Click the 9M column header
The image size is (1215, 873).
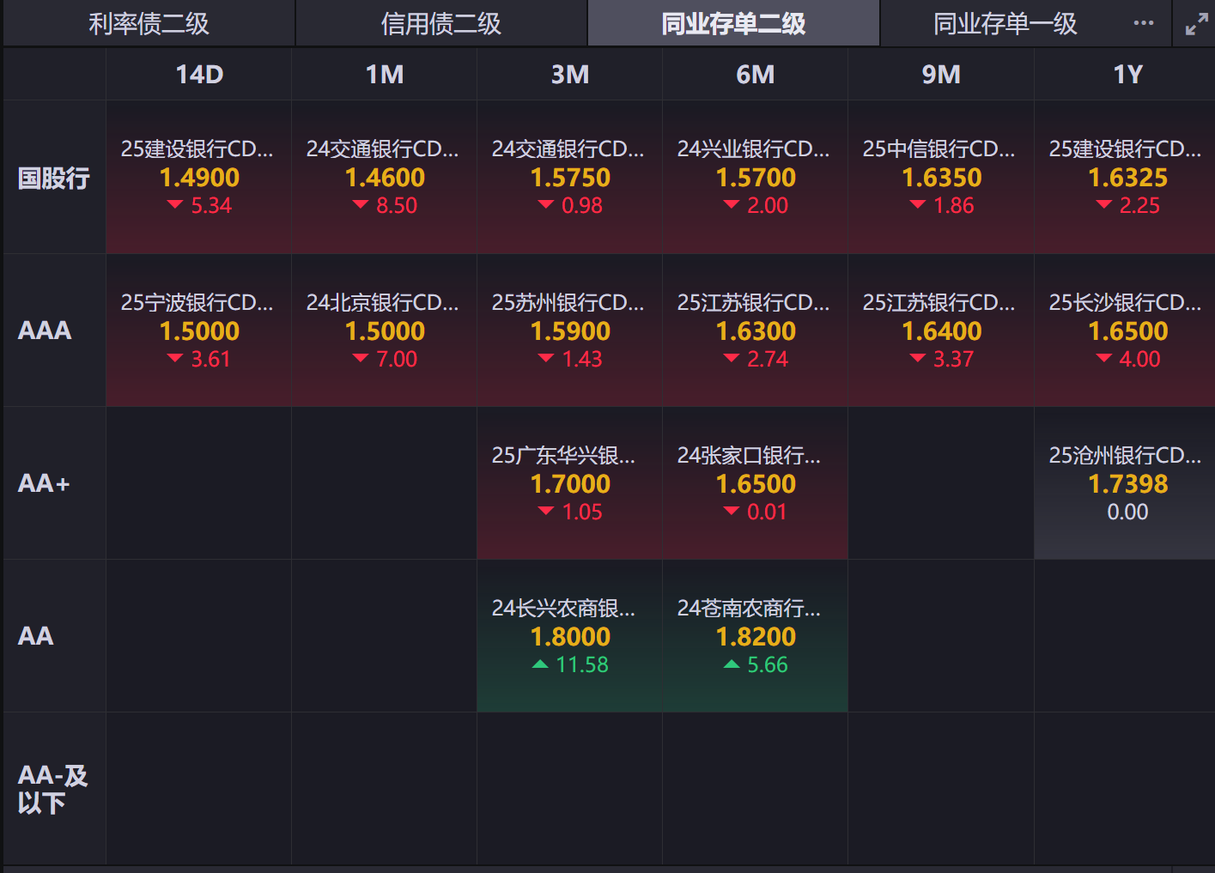coord(941,75)
